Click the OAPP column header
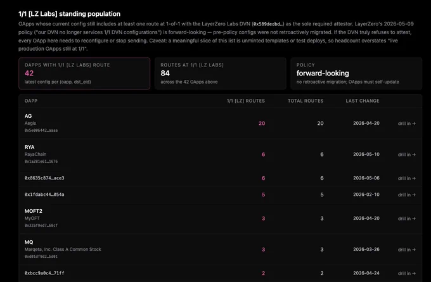431x282 pixels. point(31,101)
